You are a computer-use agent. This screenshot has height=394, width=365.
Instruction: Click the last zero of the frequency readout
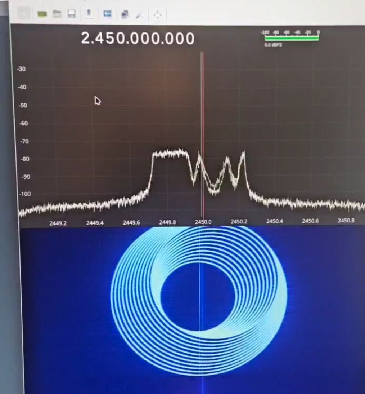pos(190,39)
